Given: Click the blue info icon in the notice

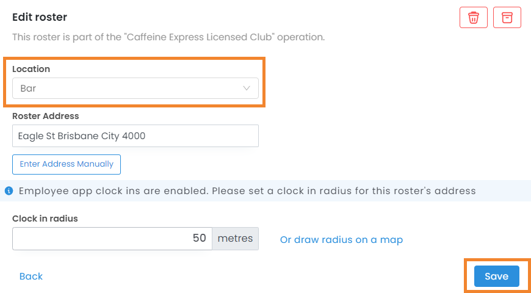Looking at the screenshot, I should (9, 191).
